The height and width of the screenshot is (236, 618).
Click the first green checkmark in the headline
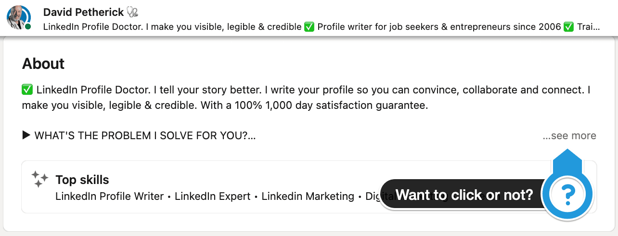[x=309, y=27]
